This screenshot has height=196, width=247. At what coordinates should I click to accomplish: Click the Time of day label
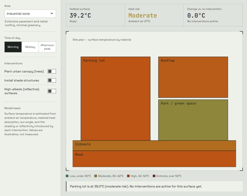pos(12,38)
